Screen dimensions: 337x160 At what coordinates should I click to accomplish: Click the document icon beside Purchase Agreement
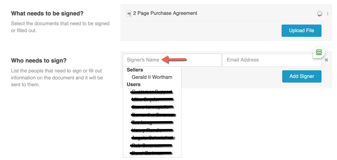tap(129, 13)
